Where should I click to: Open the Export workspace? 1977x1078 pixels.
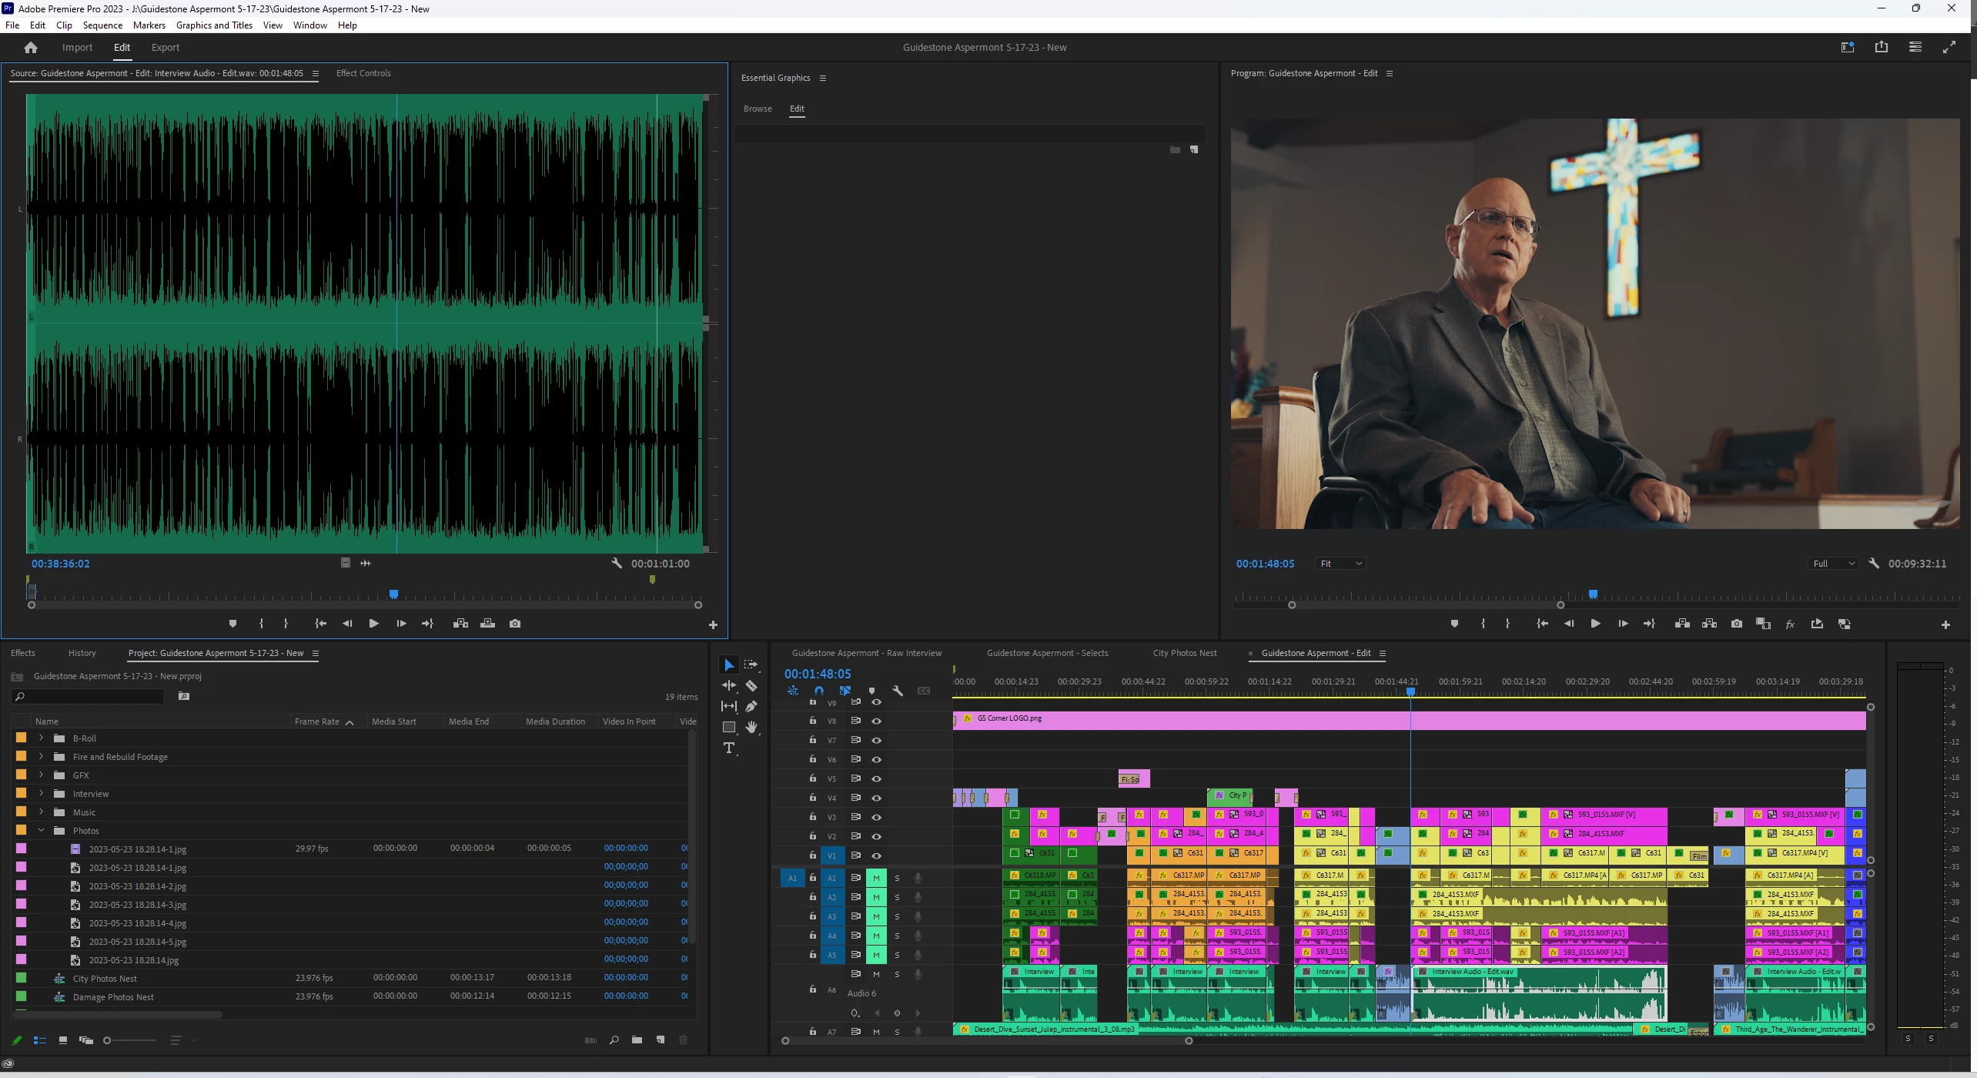[x=166, y=48]
